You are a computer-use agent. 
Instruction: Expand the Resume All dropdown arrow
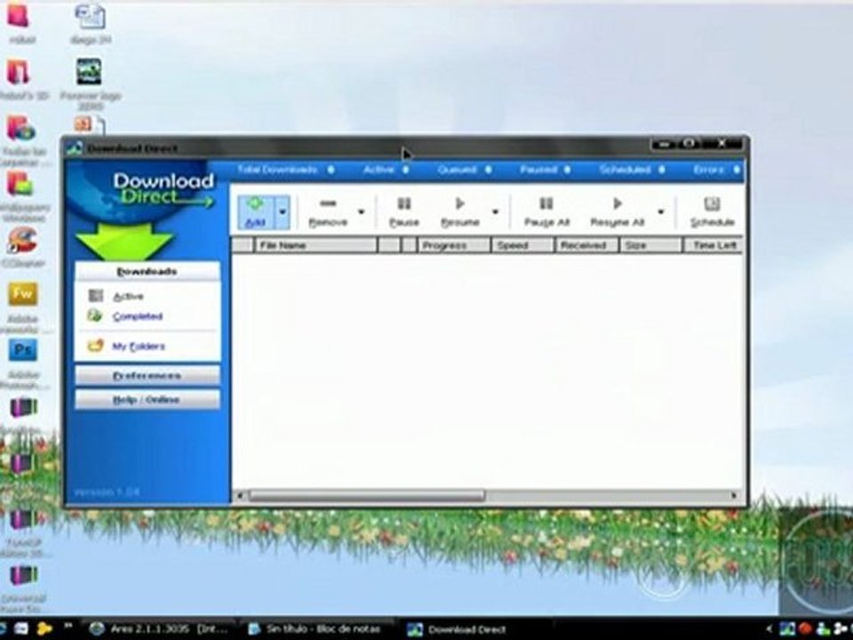[x=661, y=212]
